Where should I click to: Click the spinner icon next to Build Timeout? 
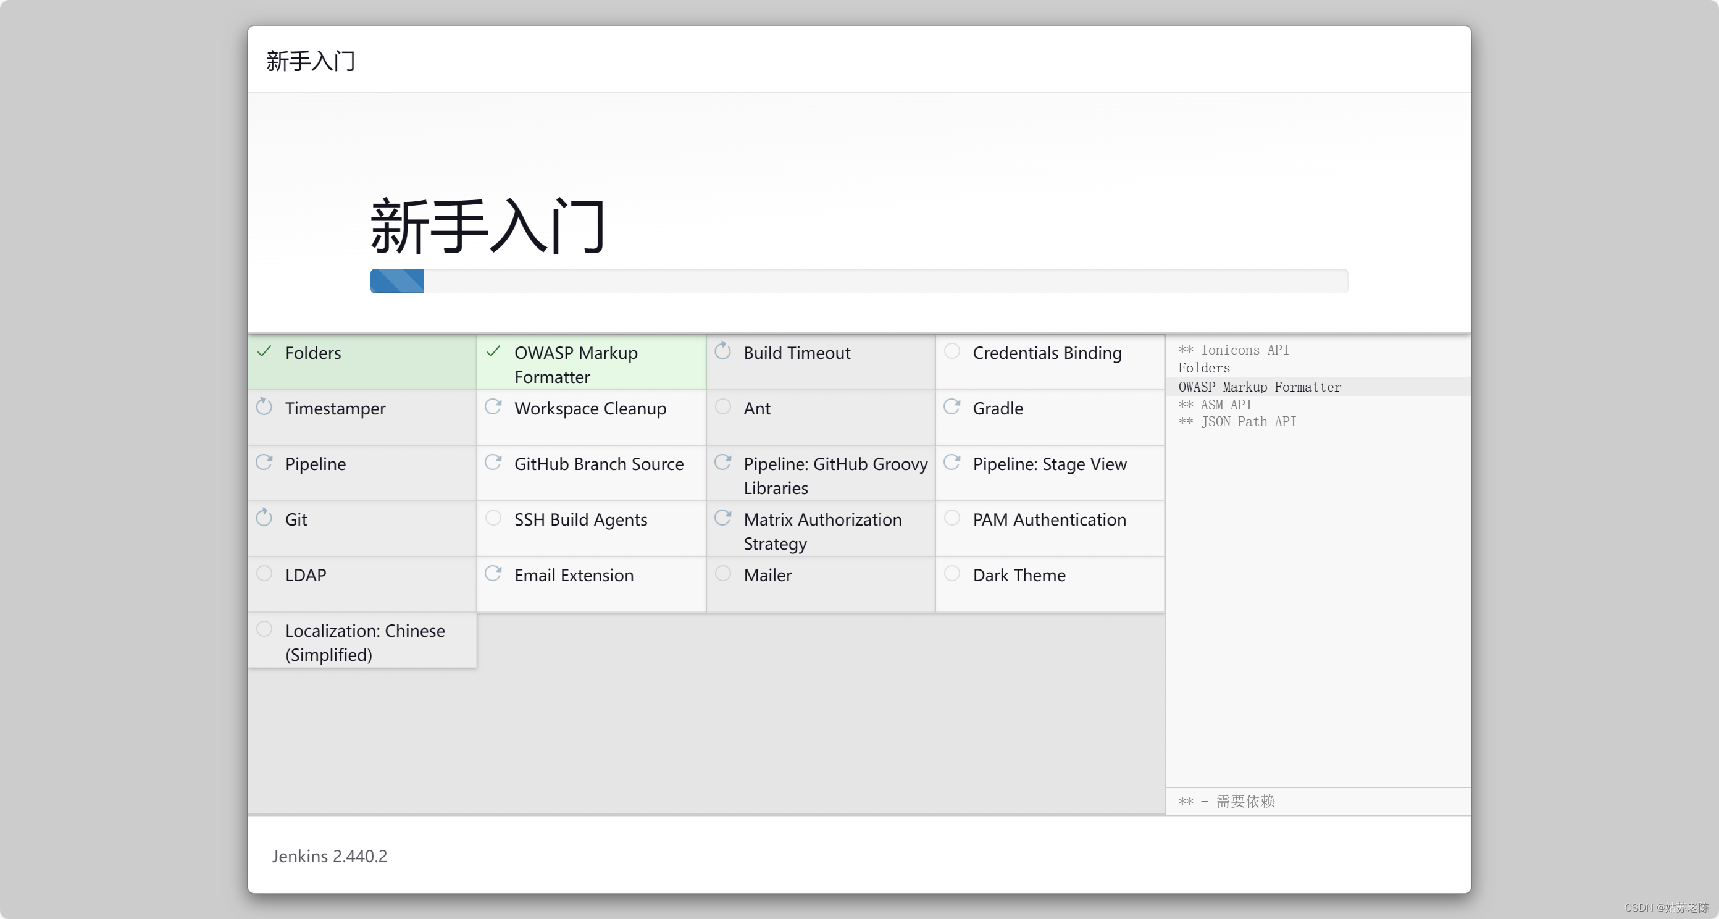point(722,351)
